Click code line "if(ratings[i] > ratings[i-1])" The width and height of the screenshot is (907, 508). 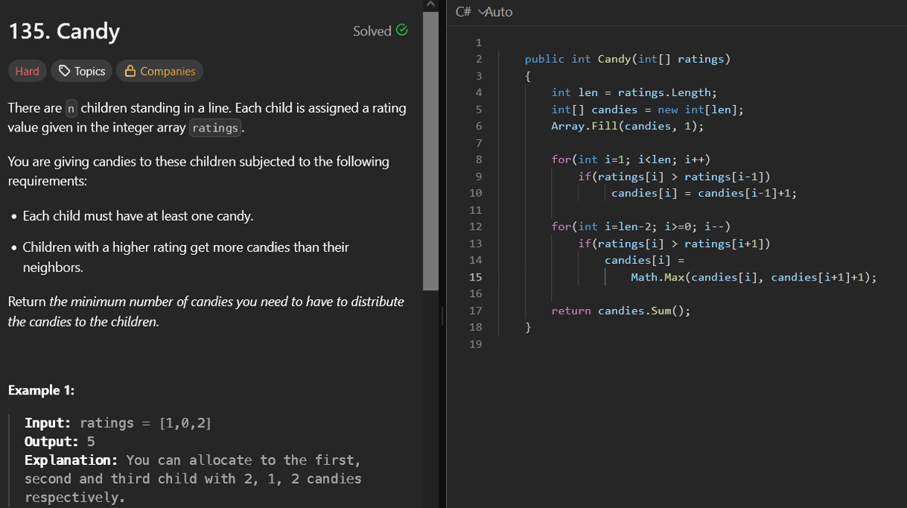point(674,176)
